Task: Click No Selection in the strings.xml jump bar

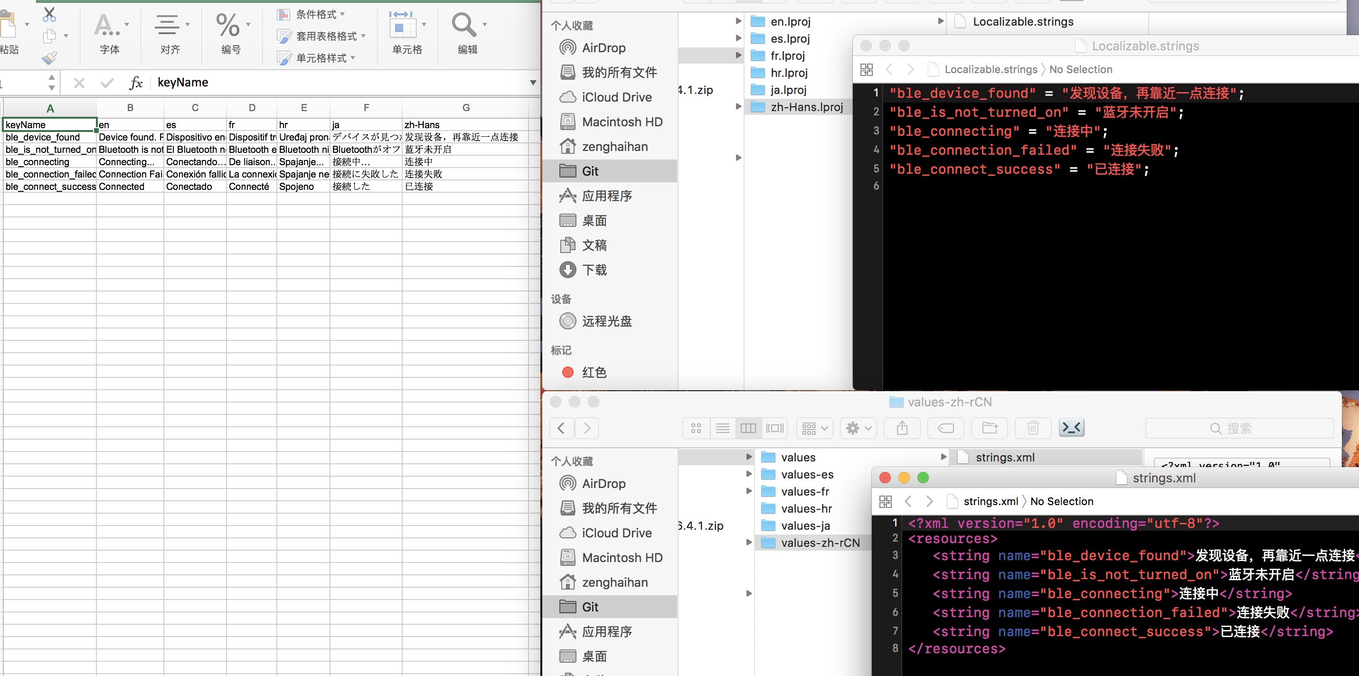Action: click(x=1061, y=501)
